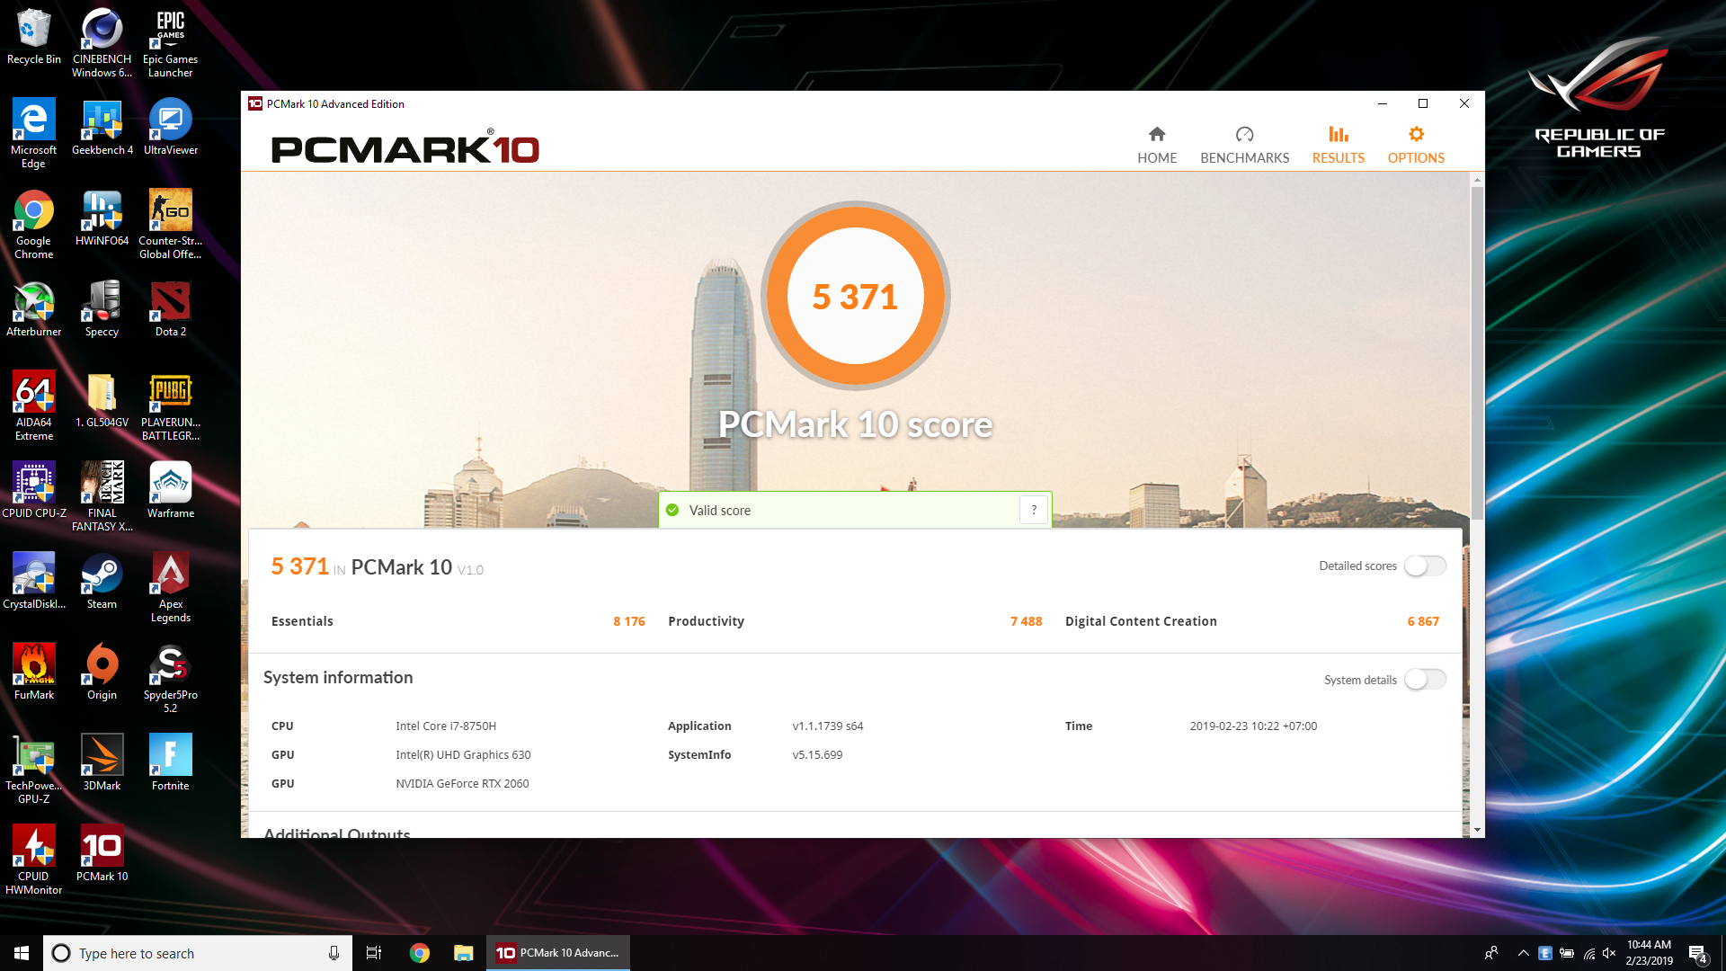1726x971 pixels.
Task: Click the 5 371 score ring
Action: [x=855, y=296]
